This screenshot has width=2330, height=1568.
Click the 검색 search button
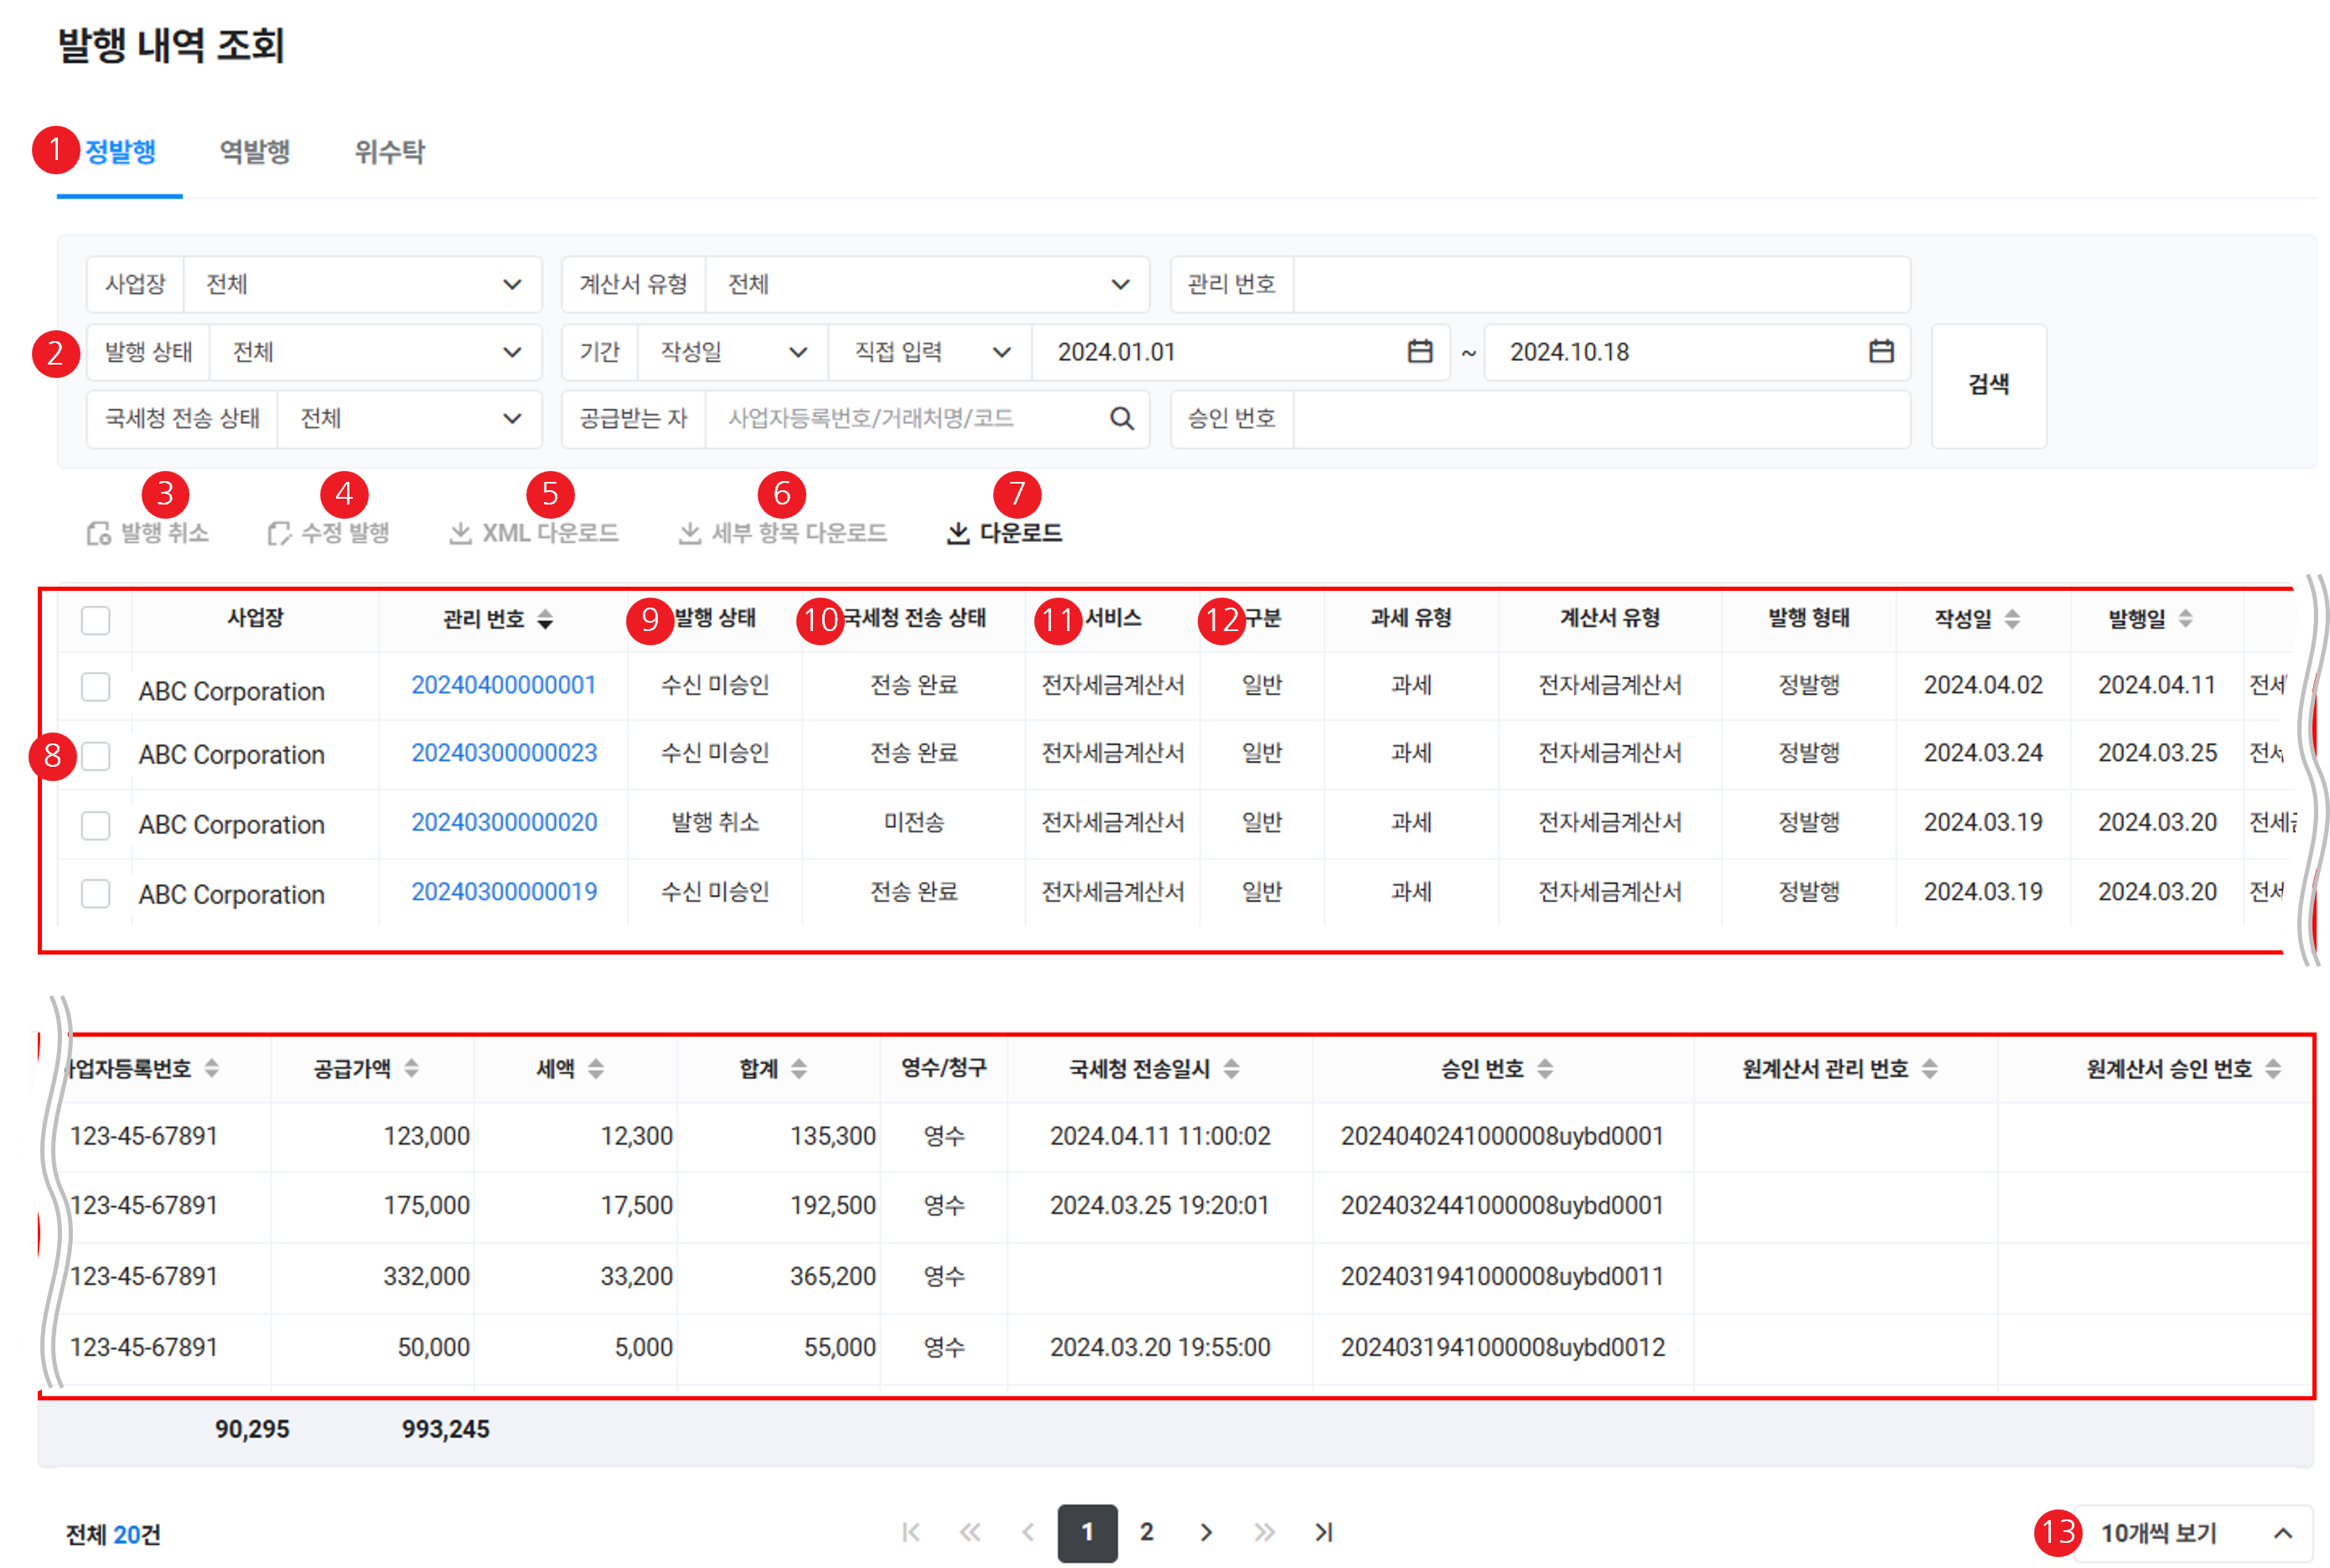(1988, 385)
